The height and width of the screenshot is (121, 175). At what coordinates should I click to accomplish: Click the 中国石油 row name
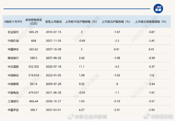(x=13, y=41)
